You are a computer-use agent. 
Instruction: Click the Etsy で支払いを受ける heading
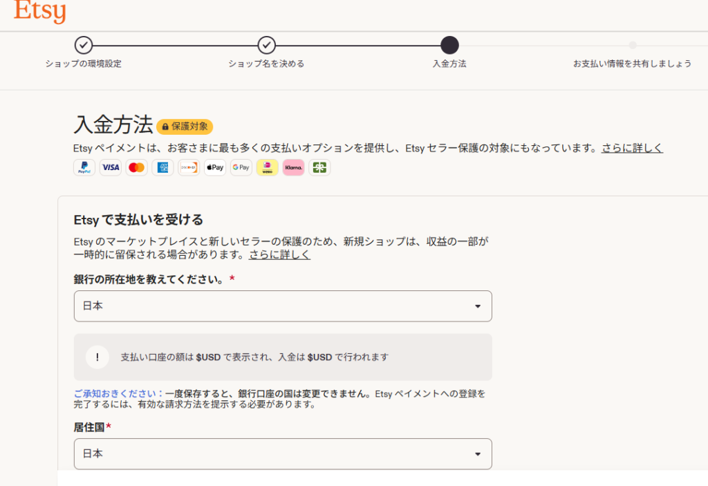coord(138,220)
